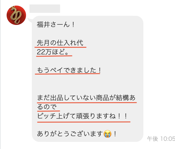Open the sender's snake avatar profile picture
The width and height of the screenshot is (175, 149).
[16, 15]
